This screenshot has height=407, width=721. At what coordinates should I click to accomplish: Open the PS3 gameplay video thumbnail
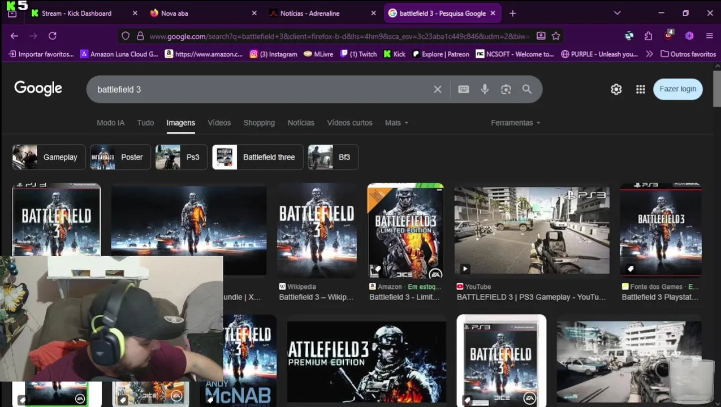tap(532, 231)
